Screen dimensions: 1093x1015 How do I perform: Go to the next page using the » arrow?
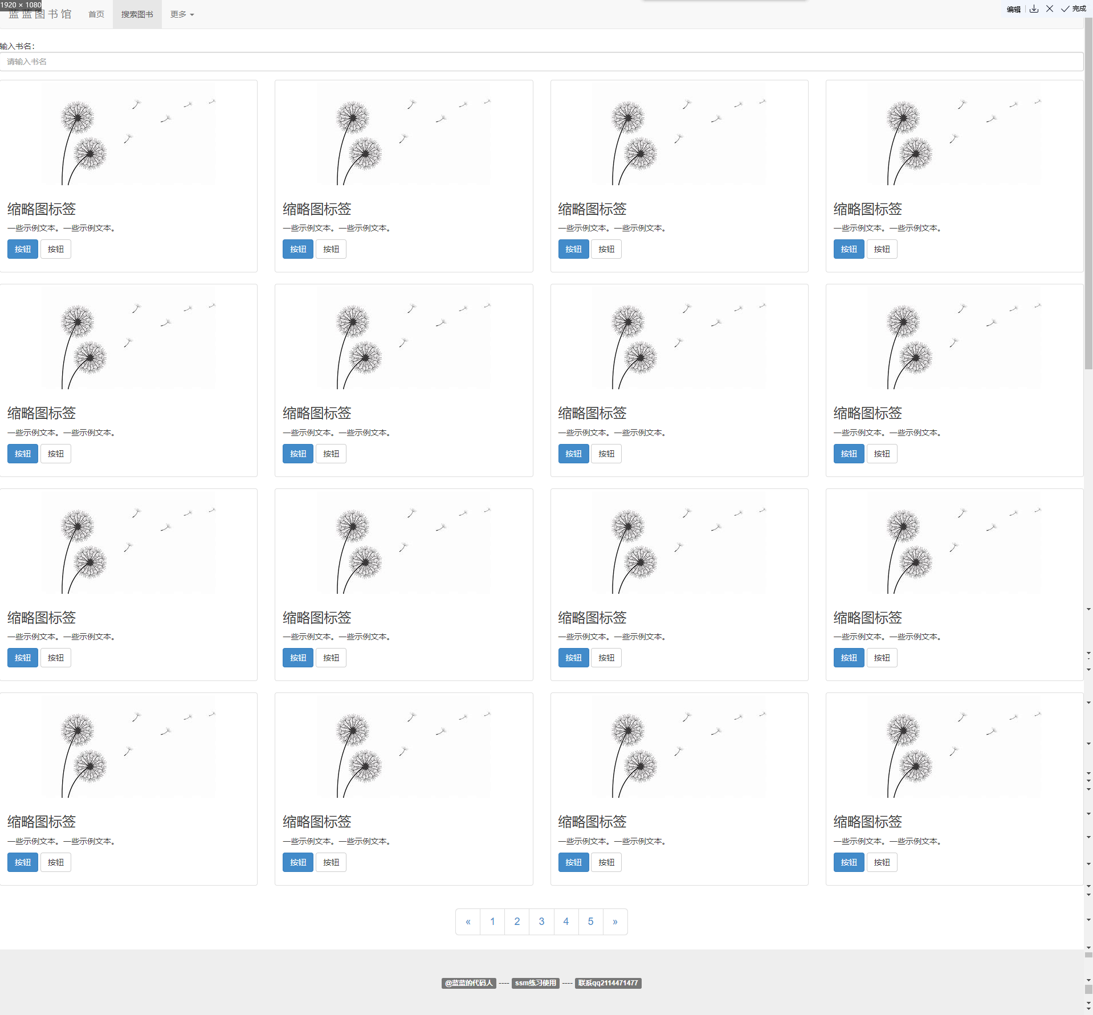(x=614, y=921)
